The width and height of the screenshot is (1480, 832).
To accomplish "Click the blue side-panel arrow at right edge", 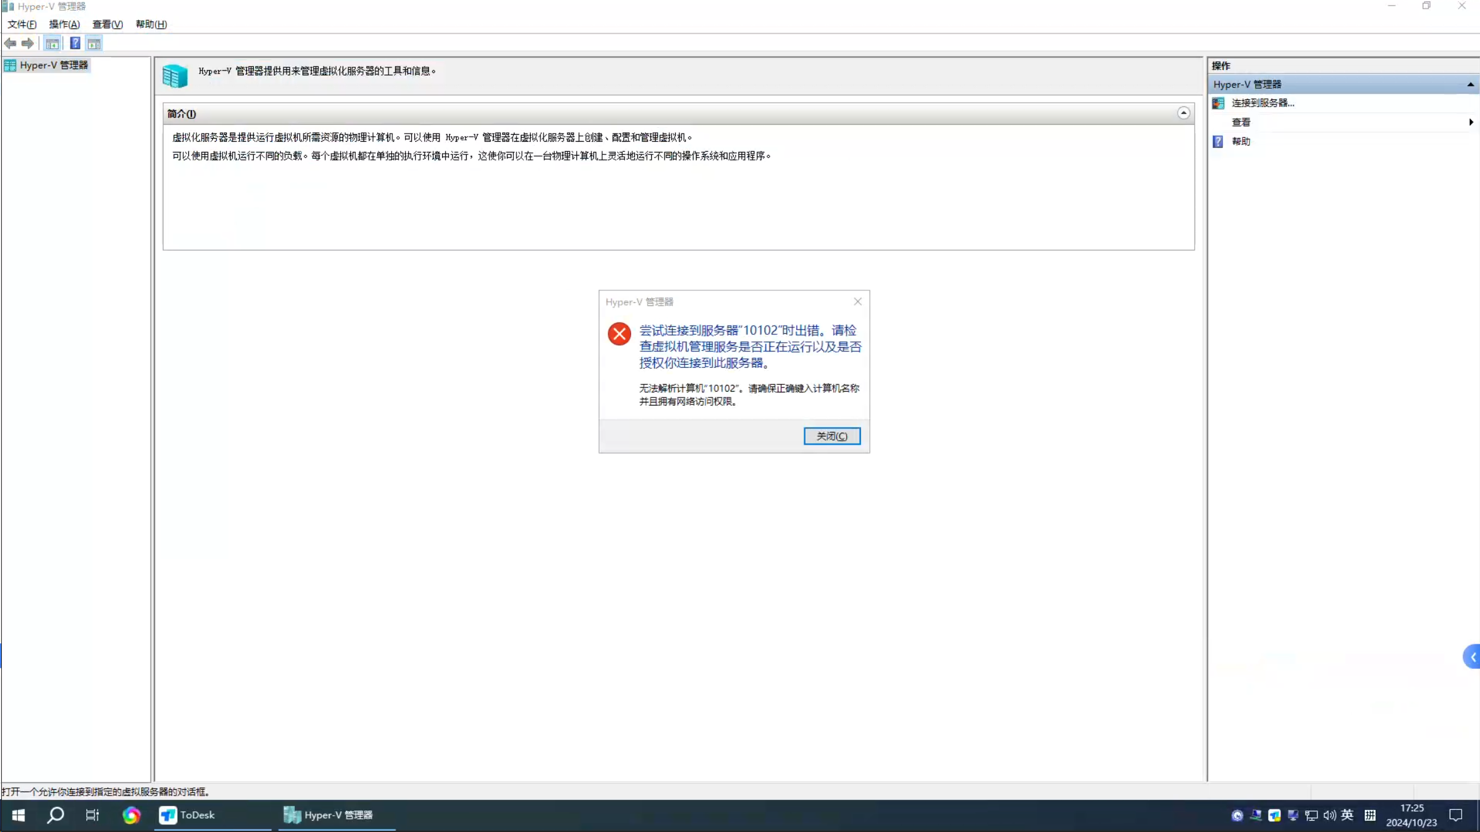I will [1472, 657].
